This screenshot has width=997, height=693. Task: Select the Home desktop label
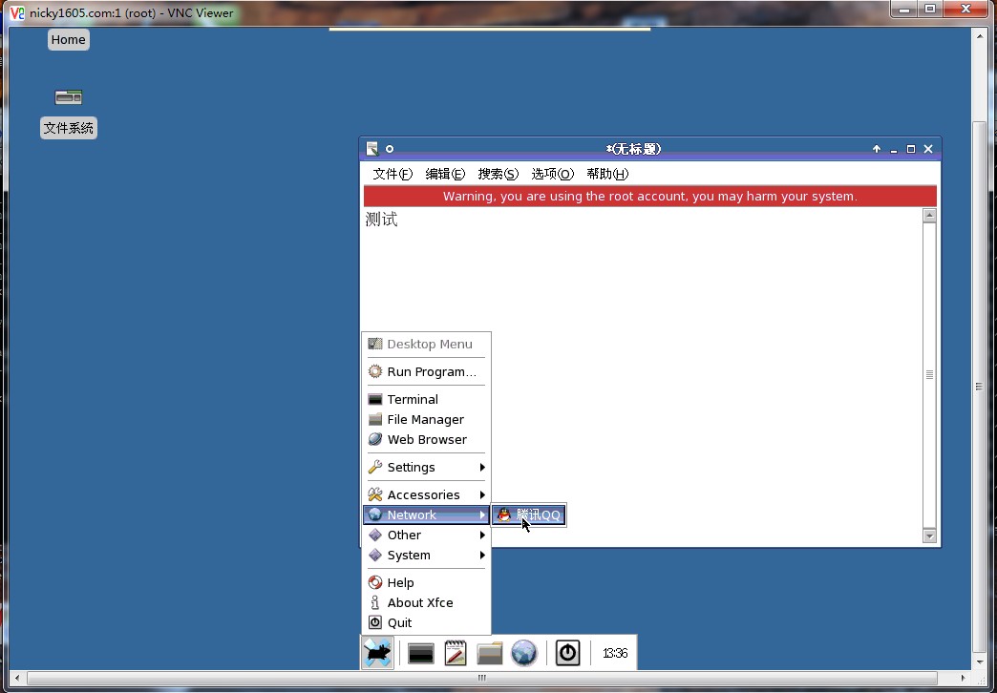(68, 39)
